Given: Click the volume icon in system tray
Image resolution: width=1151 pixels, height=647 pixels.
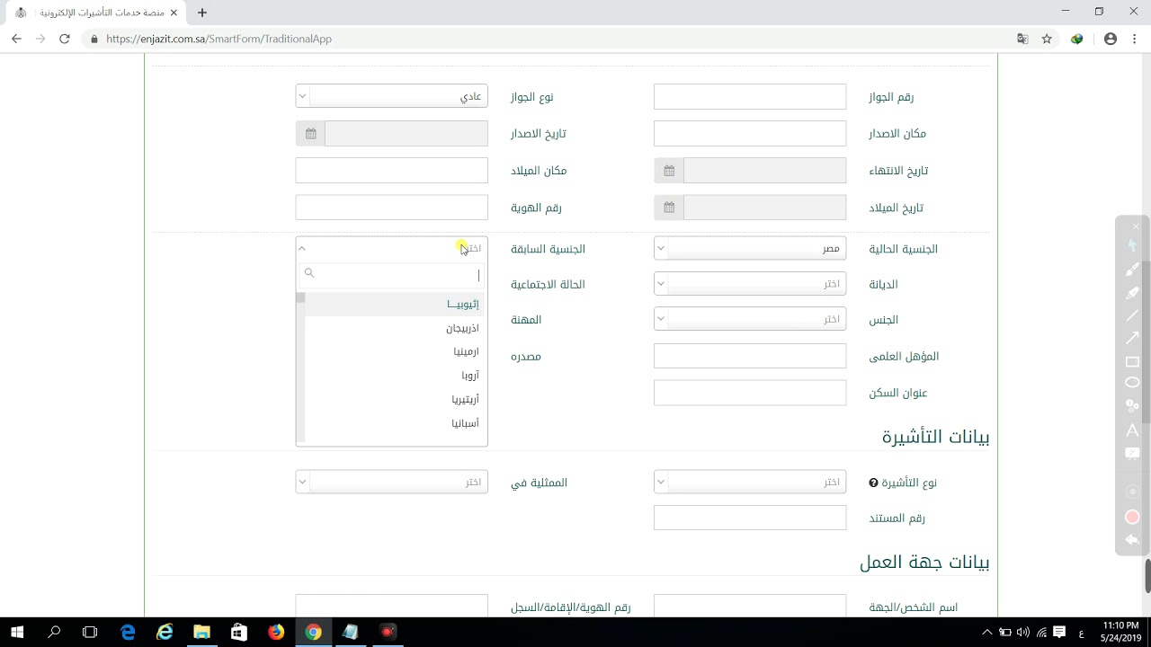Looking at the screenshot, I should click(1022, 632).
